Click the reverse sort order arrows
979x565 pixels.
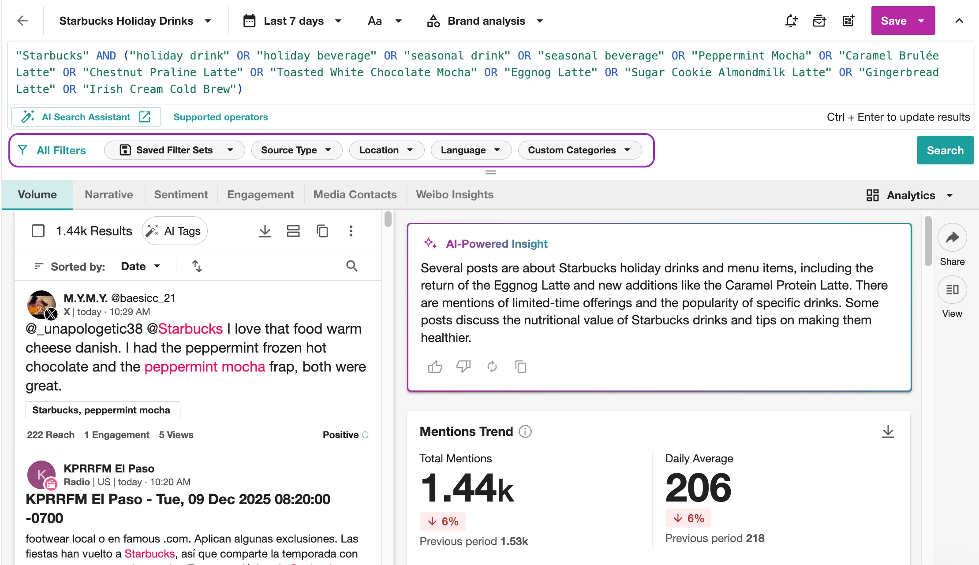click(x=197, y=266)
